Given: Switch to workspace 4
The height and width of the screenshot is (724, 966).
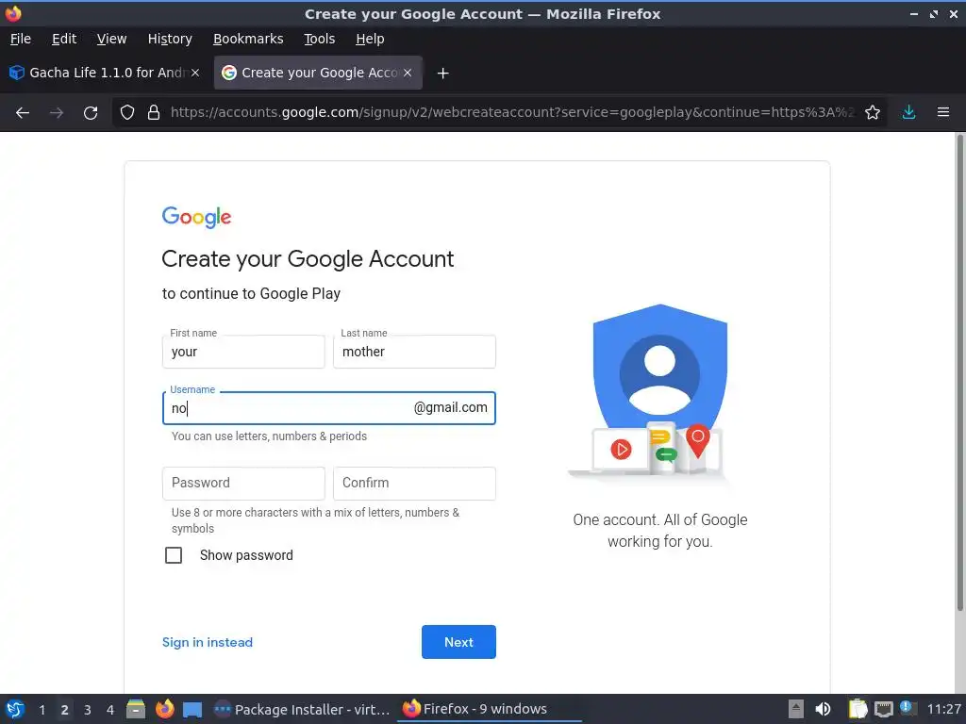Looking at the screenshot, I should click(x=110, y=710).
